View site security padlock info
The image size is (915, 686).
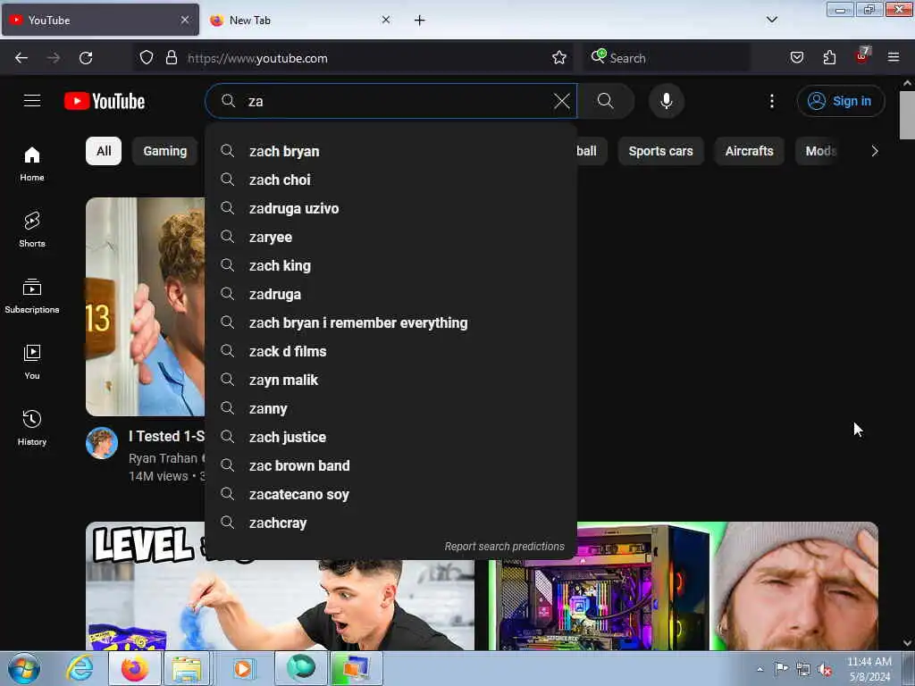click(171, 58)
